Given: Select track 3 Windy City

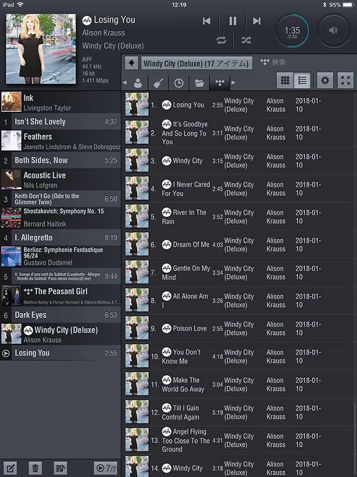Looking at the screenshot, I should (238, 161).
